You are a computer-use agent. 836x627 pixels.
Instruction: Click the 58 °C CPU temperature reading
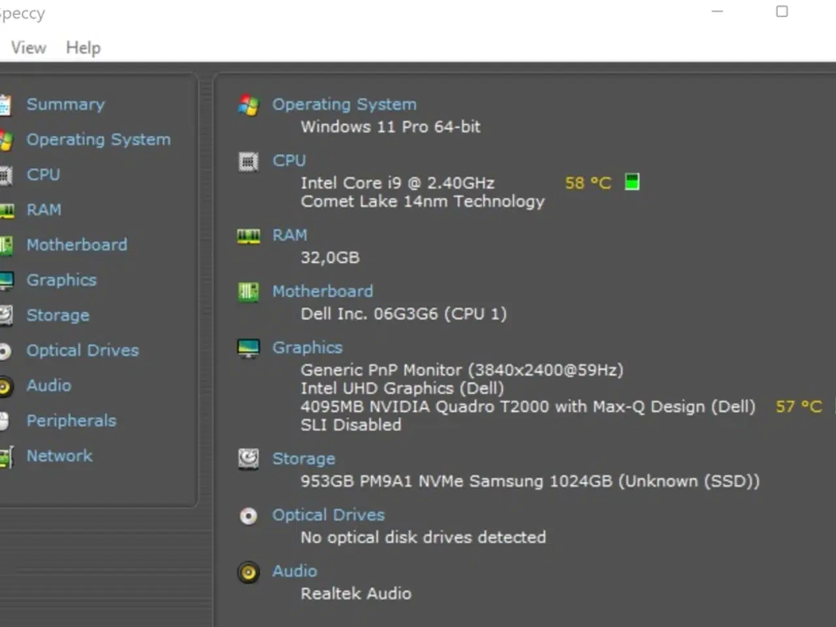588,183
